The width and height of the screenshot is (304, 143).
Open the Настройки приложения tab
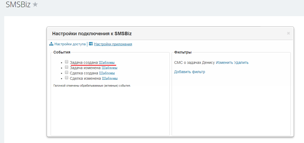coord(113,44)
